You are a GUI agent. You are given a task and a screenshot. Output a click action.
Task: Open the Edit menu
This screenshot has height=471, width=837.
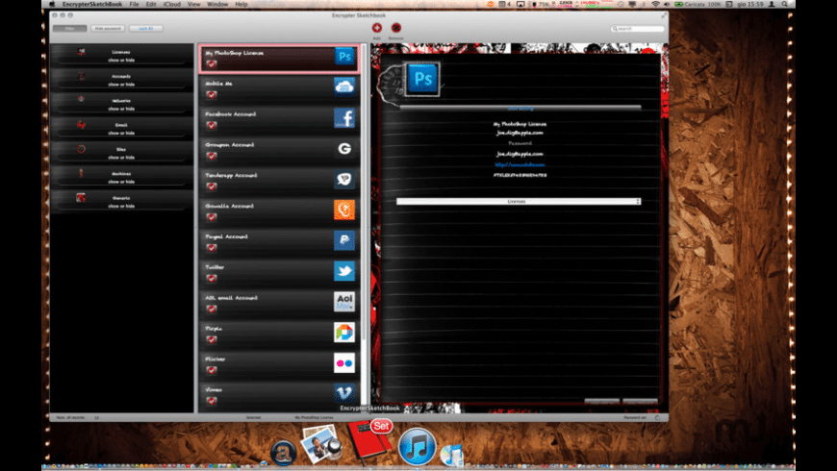coord(151,4)
